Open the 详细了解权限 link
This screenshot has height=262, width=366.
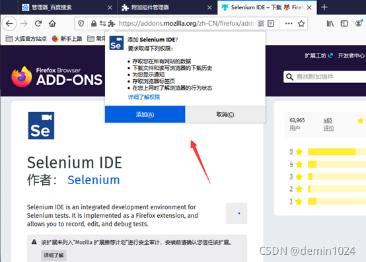pyautogui.click(x=144, y=97)
